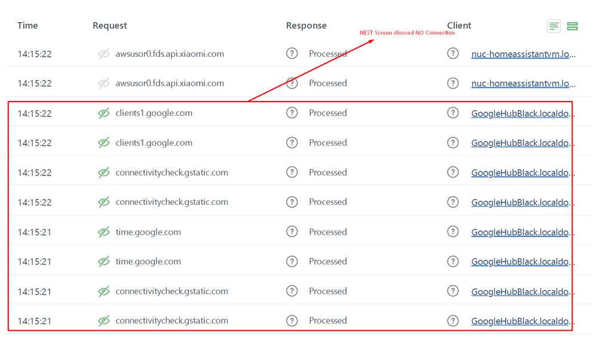
Task: Click the response question mark on the bottom row
Action: [292, 321]
